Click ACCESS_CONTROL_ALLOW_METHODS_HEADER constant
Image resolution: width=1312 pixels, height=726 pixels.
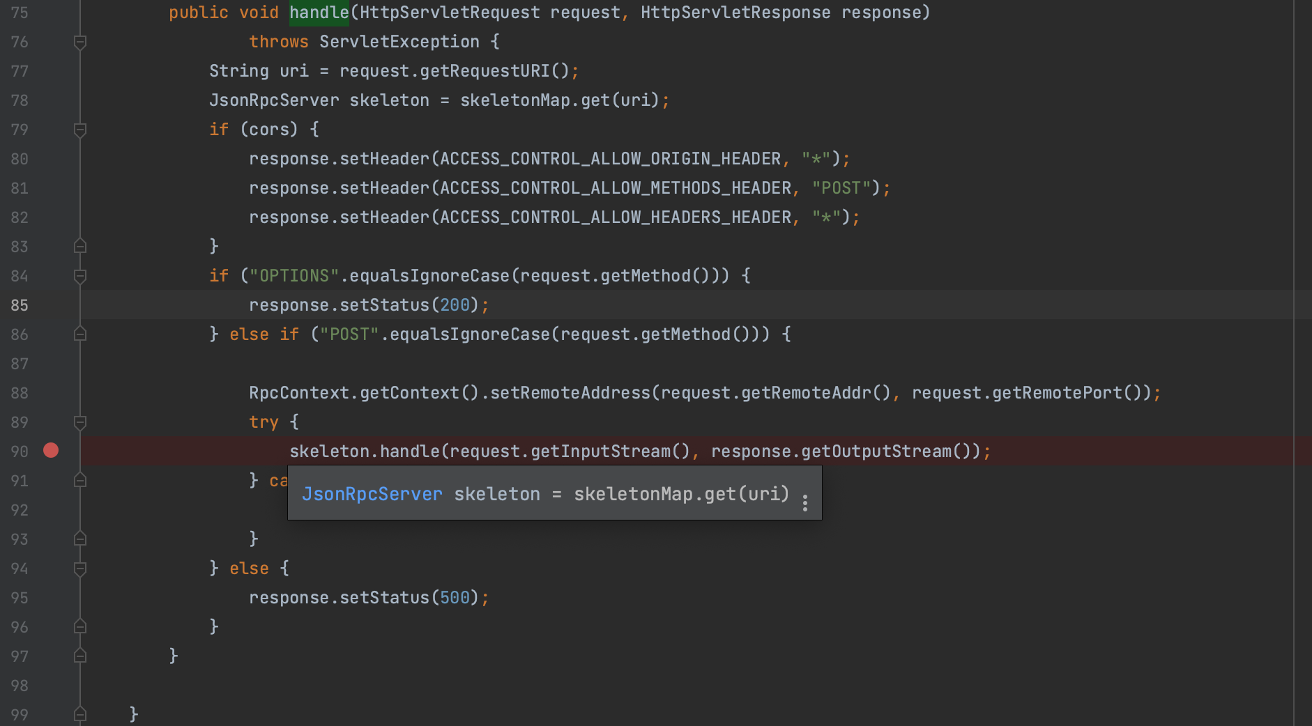click(x=616, y=188)
